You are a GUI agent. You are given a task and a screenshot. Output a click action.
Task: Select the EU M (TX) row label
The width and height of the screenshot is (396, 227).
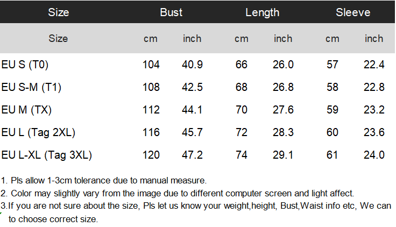26,110
